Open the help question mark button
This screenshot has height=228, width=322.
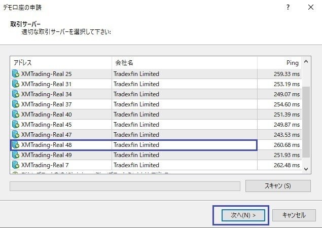point(288,8)
